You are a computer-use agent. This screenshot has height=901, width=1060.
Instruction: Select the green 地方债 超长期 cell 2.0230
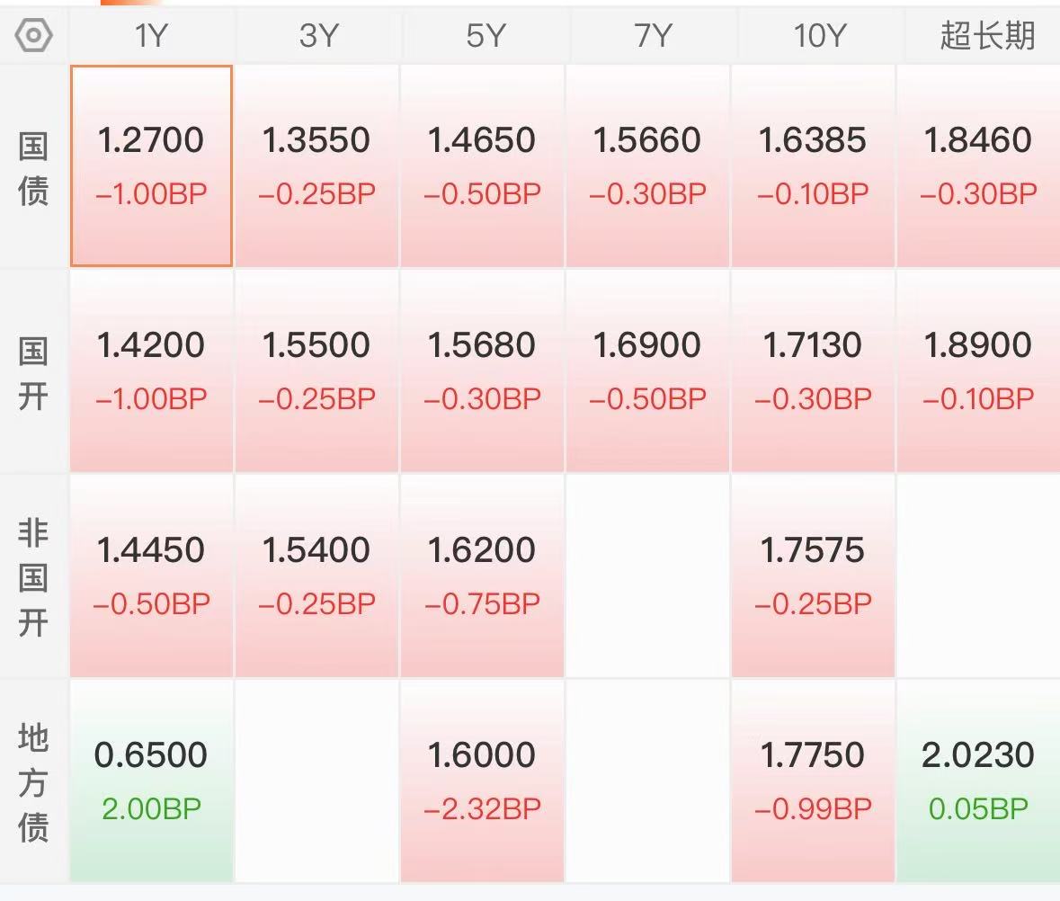(x=978, y=781)
